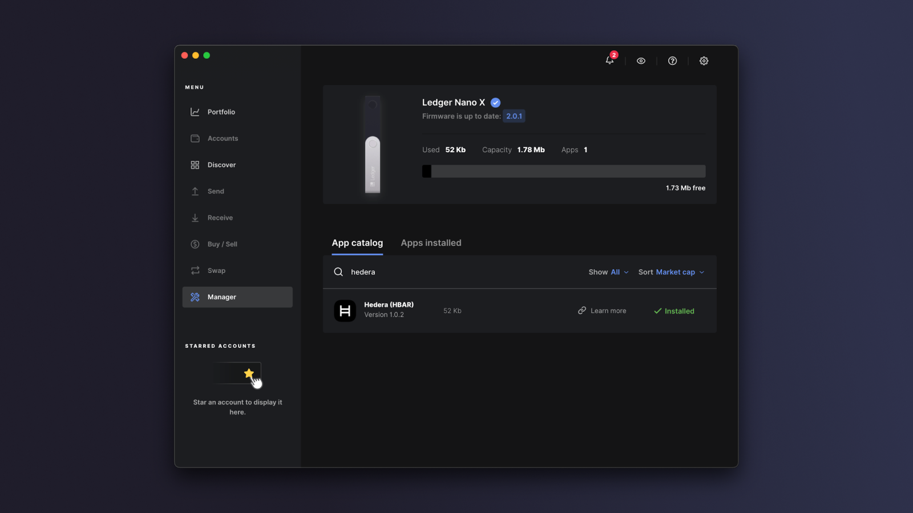
Task: Open the Sort Market cap dropdown
Action: [x=676, y=272]
